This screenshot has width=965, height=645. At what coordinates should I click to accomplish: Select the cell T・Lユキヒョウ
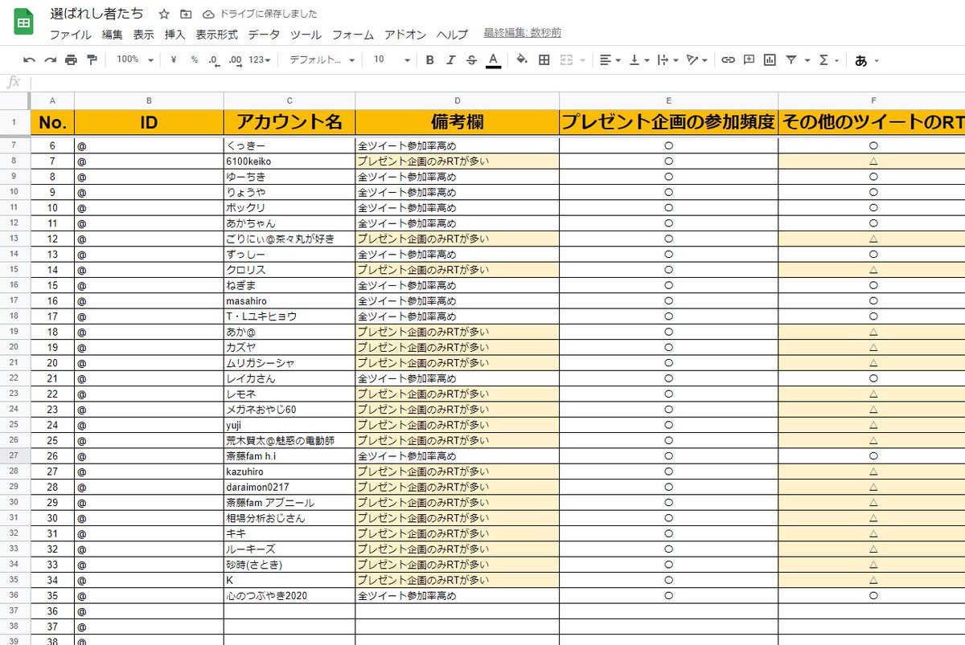tap(289, 316)
